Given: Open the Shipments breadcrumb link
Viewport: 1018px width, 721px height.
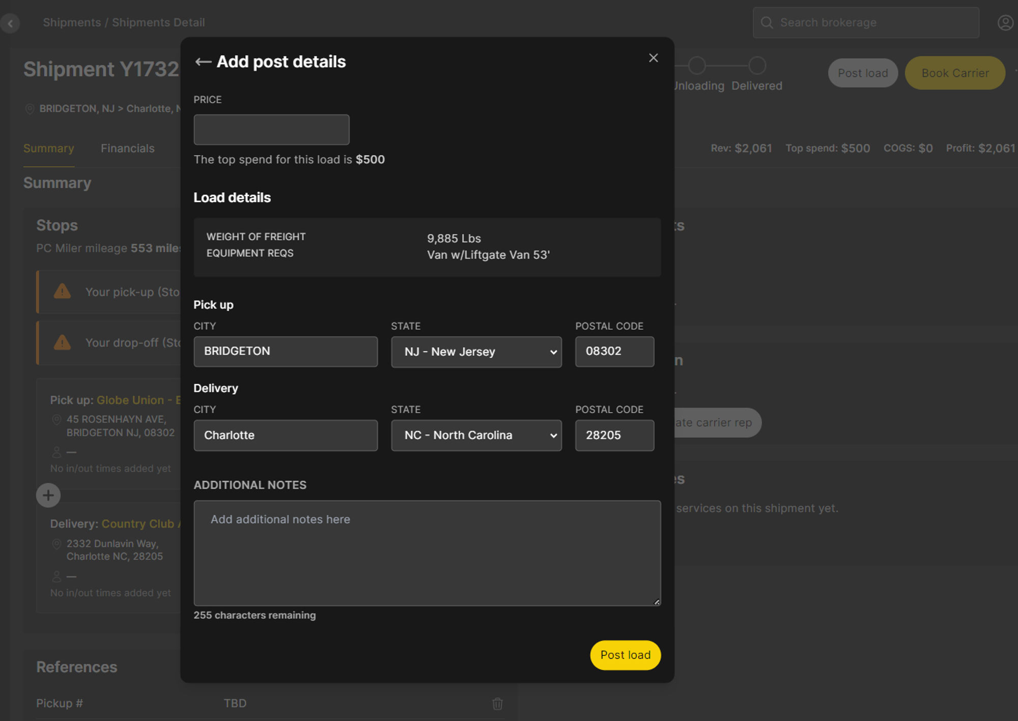Looking at the screenshot, I should 72,23.
